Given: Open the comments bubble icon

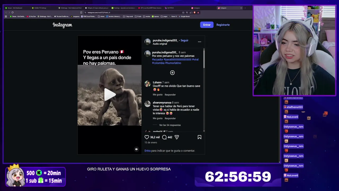Looking at the screenshot, I should 164,137.
